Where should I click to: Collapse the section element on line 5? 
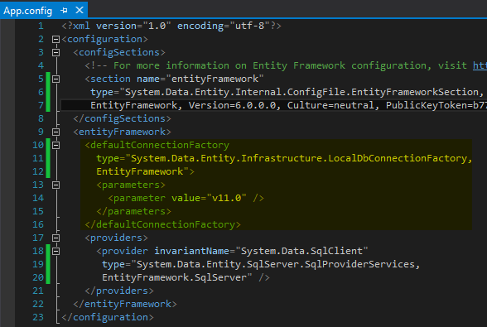coord(56,79)
